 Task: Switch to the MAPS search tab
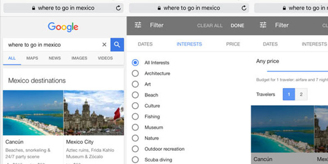coord(32,58)
